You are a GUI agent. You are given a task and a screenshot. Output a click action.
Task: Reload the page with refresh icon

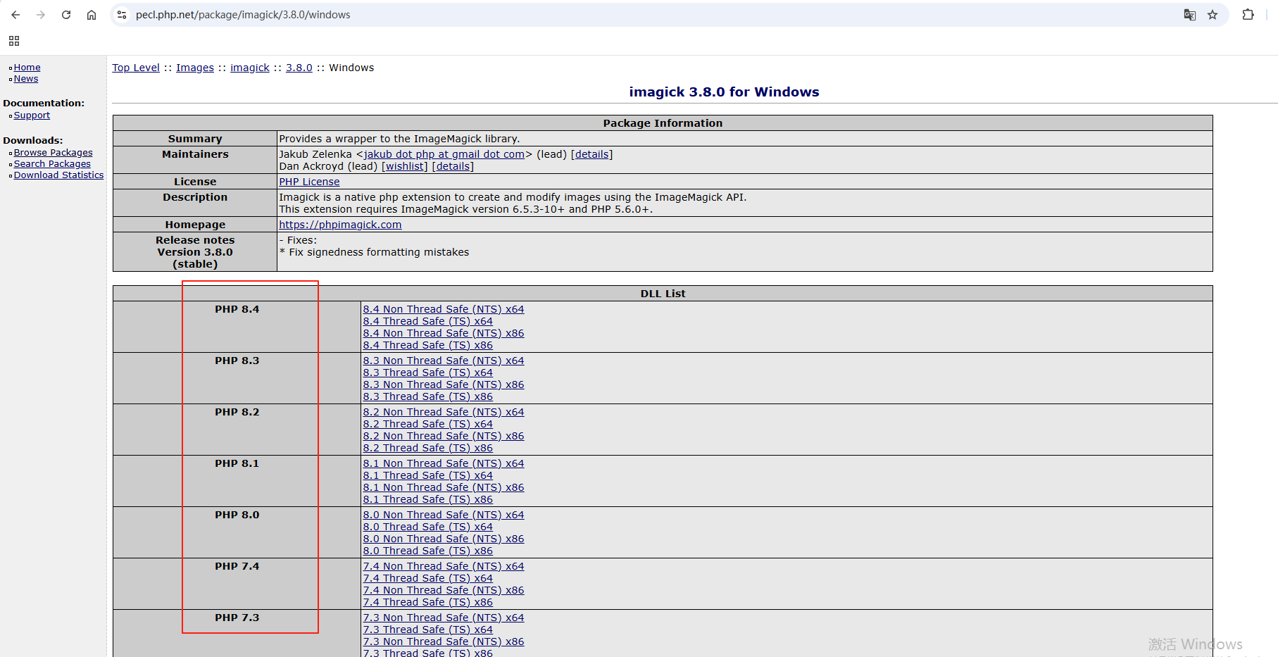coord(66,15)
